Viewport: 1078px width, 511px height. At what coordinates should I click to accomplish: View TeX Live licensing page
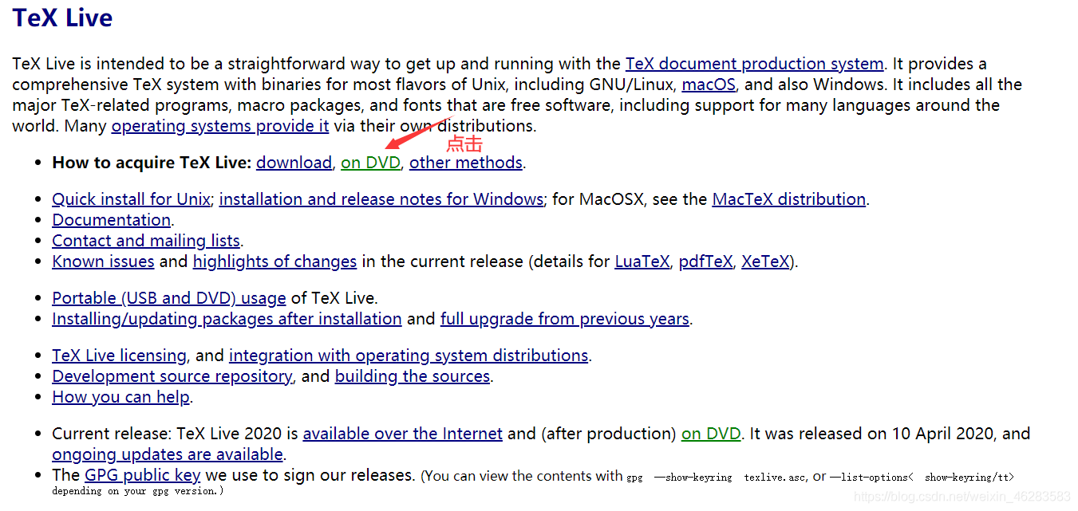point(120,356)
